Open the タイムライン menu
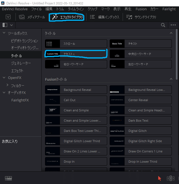Image resolution: width=179 pixels, height=184 pixels. tap(76, 9)
